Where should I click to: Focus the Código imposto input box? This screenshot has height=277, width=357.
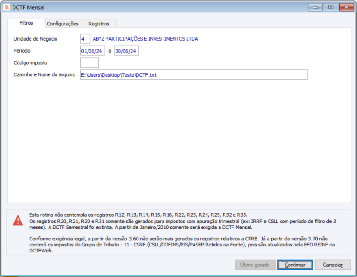click(x=89, y=63)
